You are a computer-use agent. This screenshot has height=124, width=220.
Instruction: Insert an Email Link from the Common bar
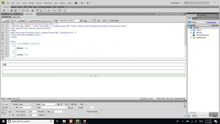[x=8, y=11]
